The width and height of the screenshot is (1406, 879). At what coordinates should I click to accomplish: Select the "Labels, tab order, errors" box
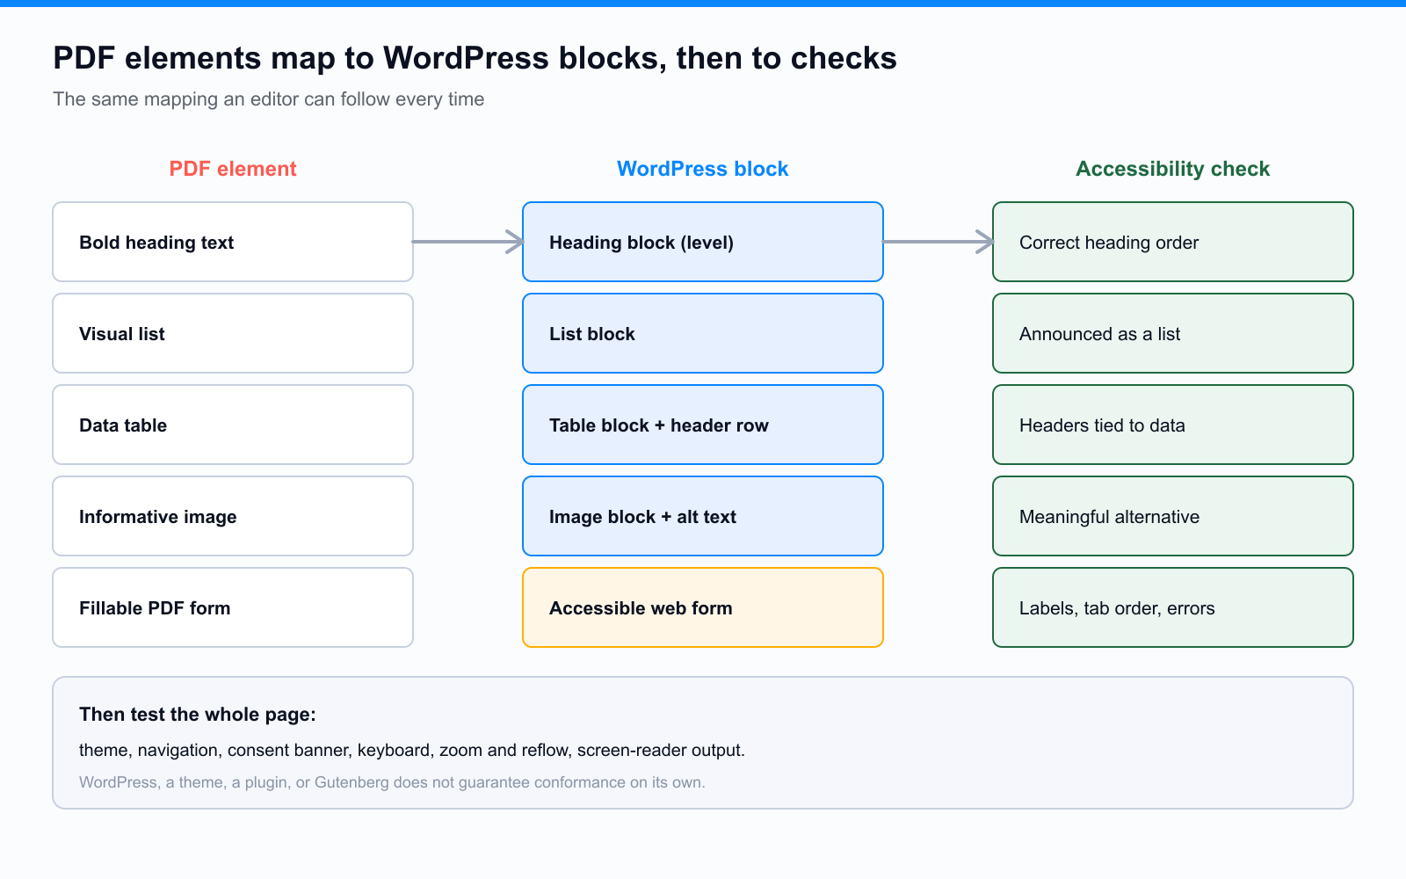[x=1173, y=607]
